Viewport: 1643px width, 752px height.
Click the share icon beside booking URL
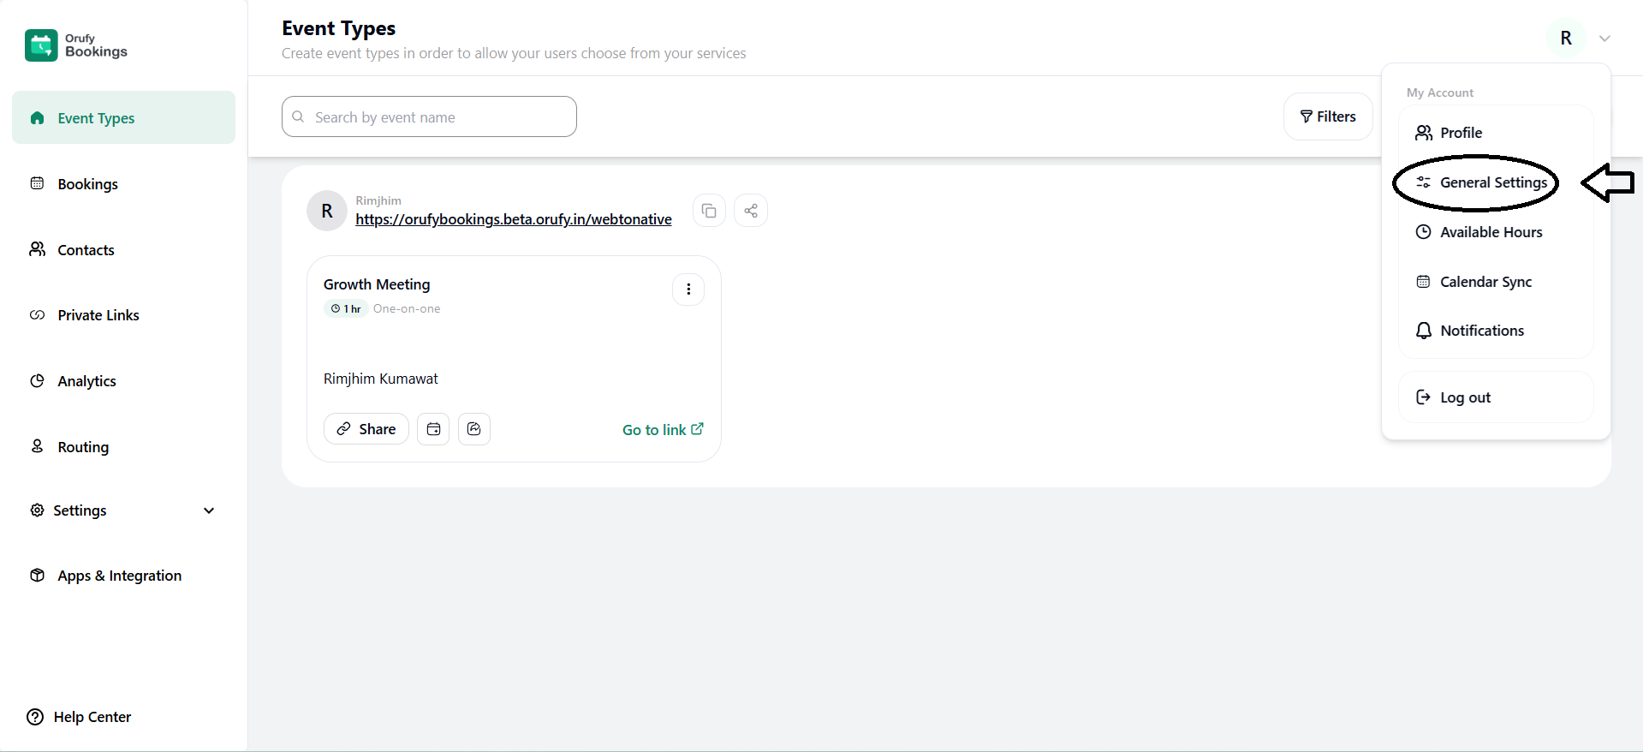click(x=751, y=211)
